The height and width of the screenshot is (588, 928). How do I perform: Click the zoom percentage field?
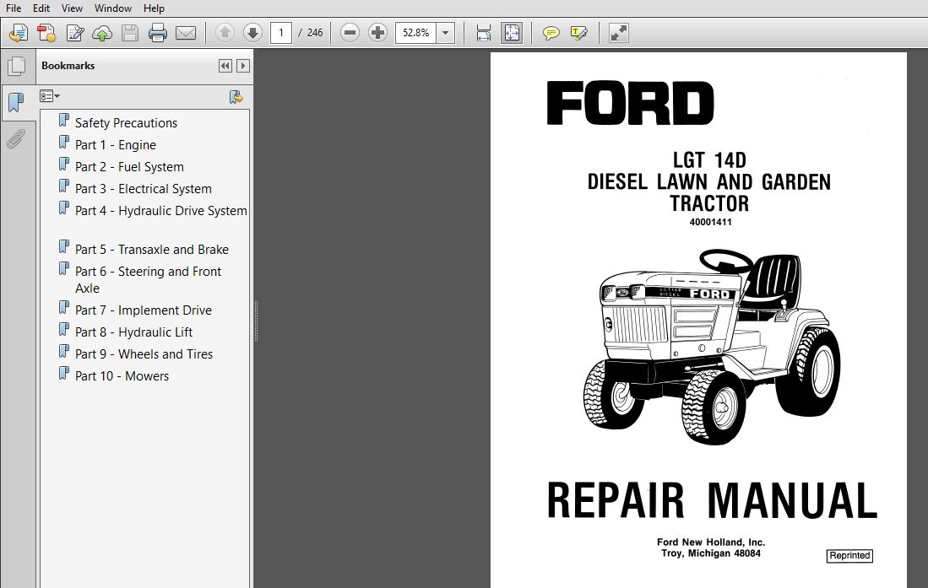pos(416,33)
